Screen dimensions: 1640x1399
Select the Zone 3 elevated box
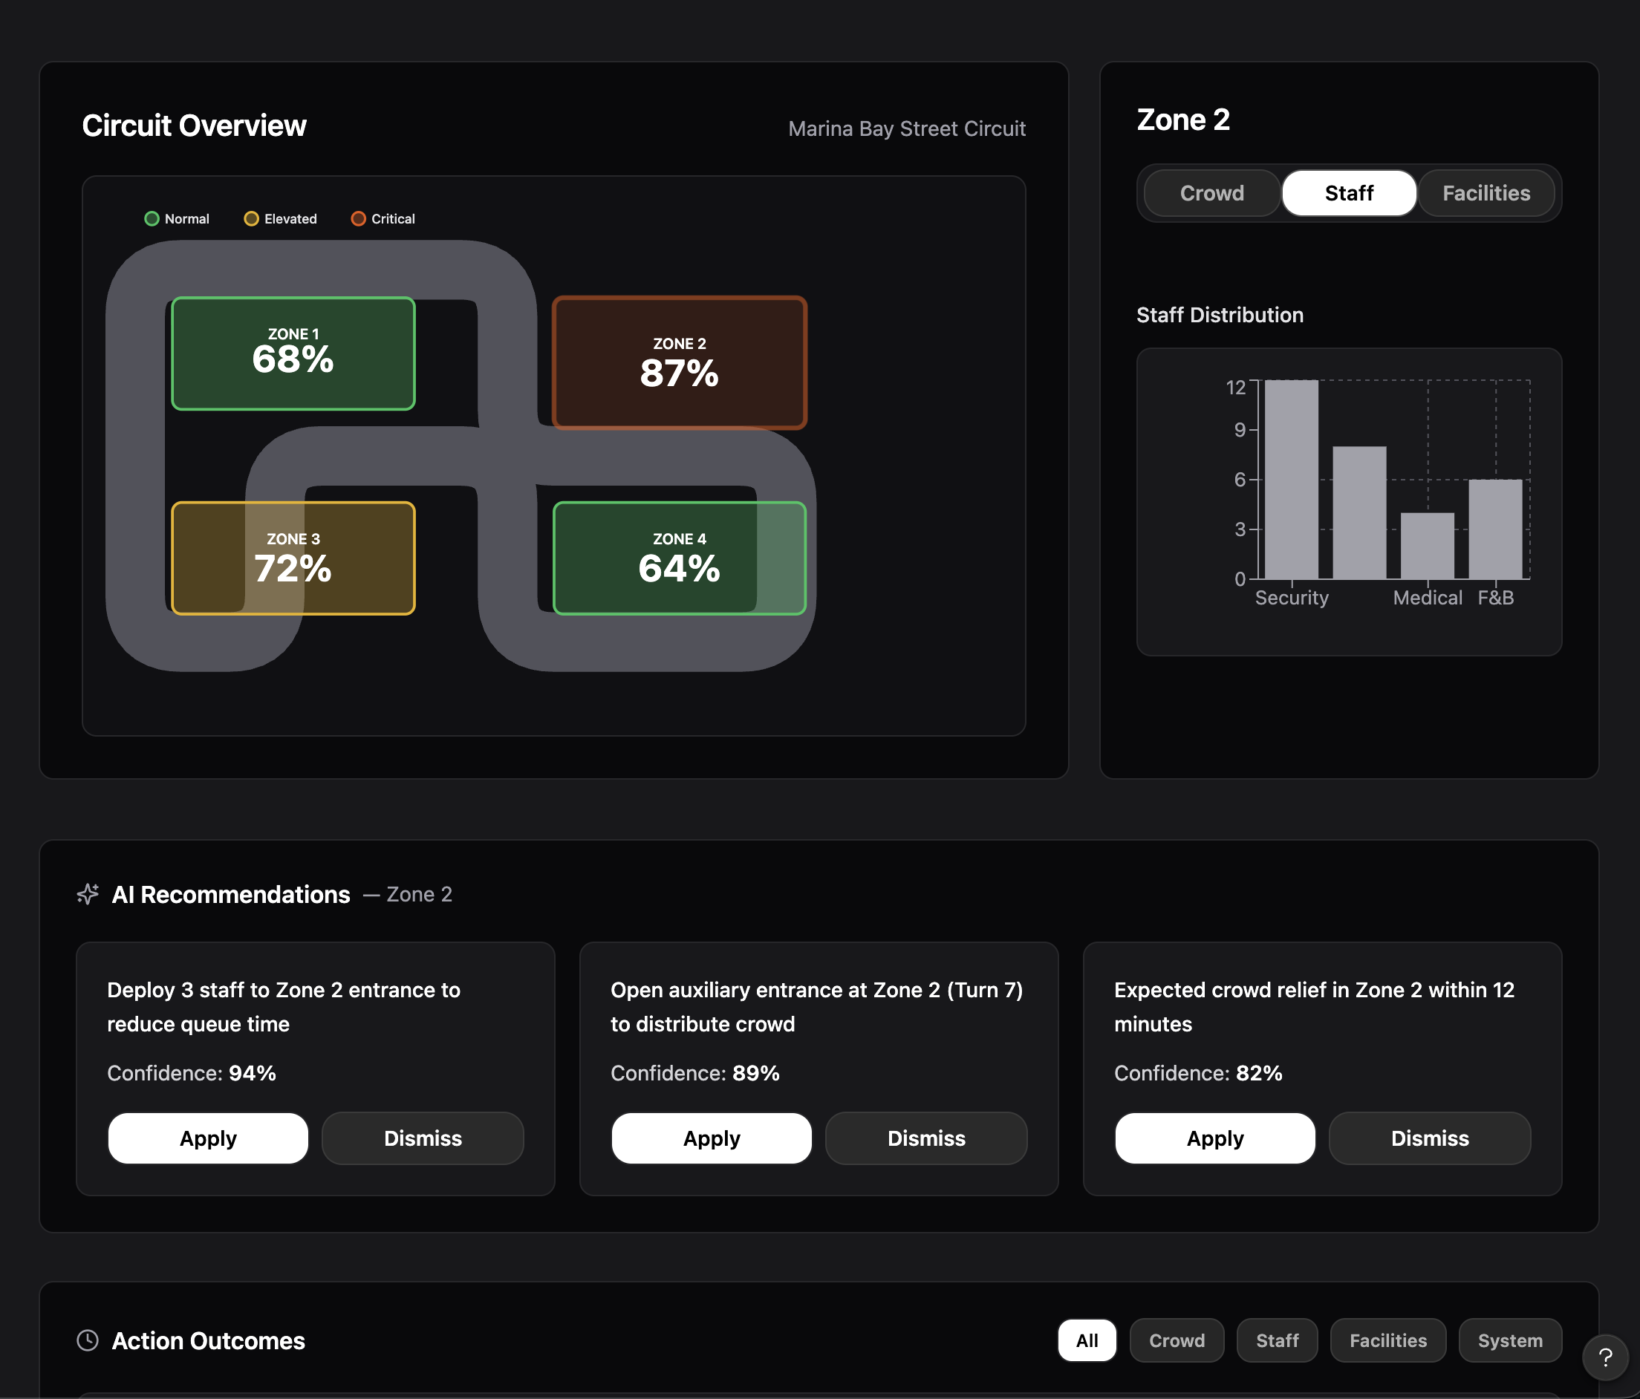293,558
